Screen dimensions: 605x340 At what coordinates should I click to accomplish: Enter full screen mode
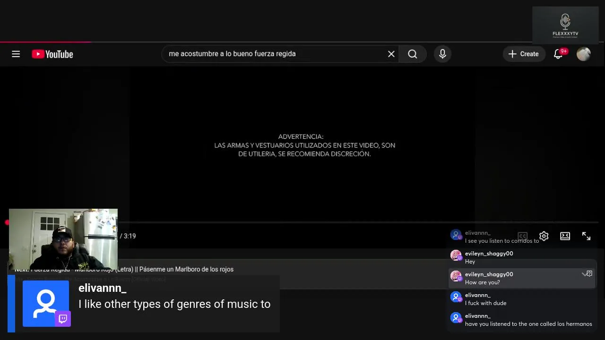586,236
